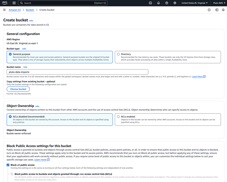Open the info panel icon in breadcrumb bar

[x=209, y=10]
